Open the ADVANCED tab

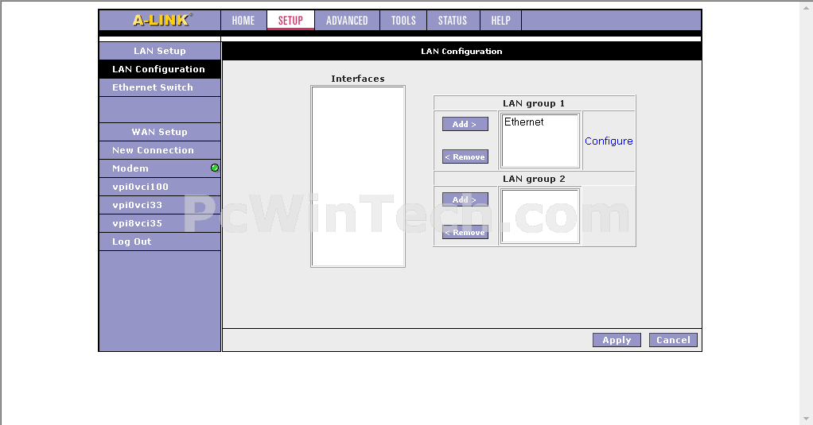(347, 21)
